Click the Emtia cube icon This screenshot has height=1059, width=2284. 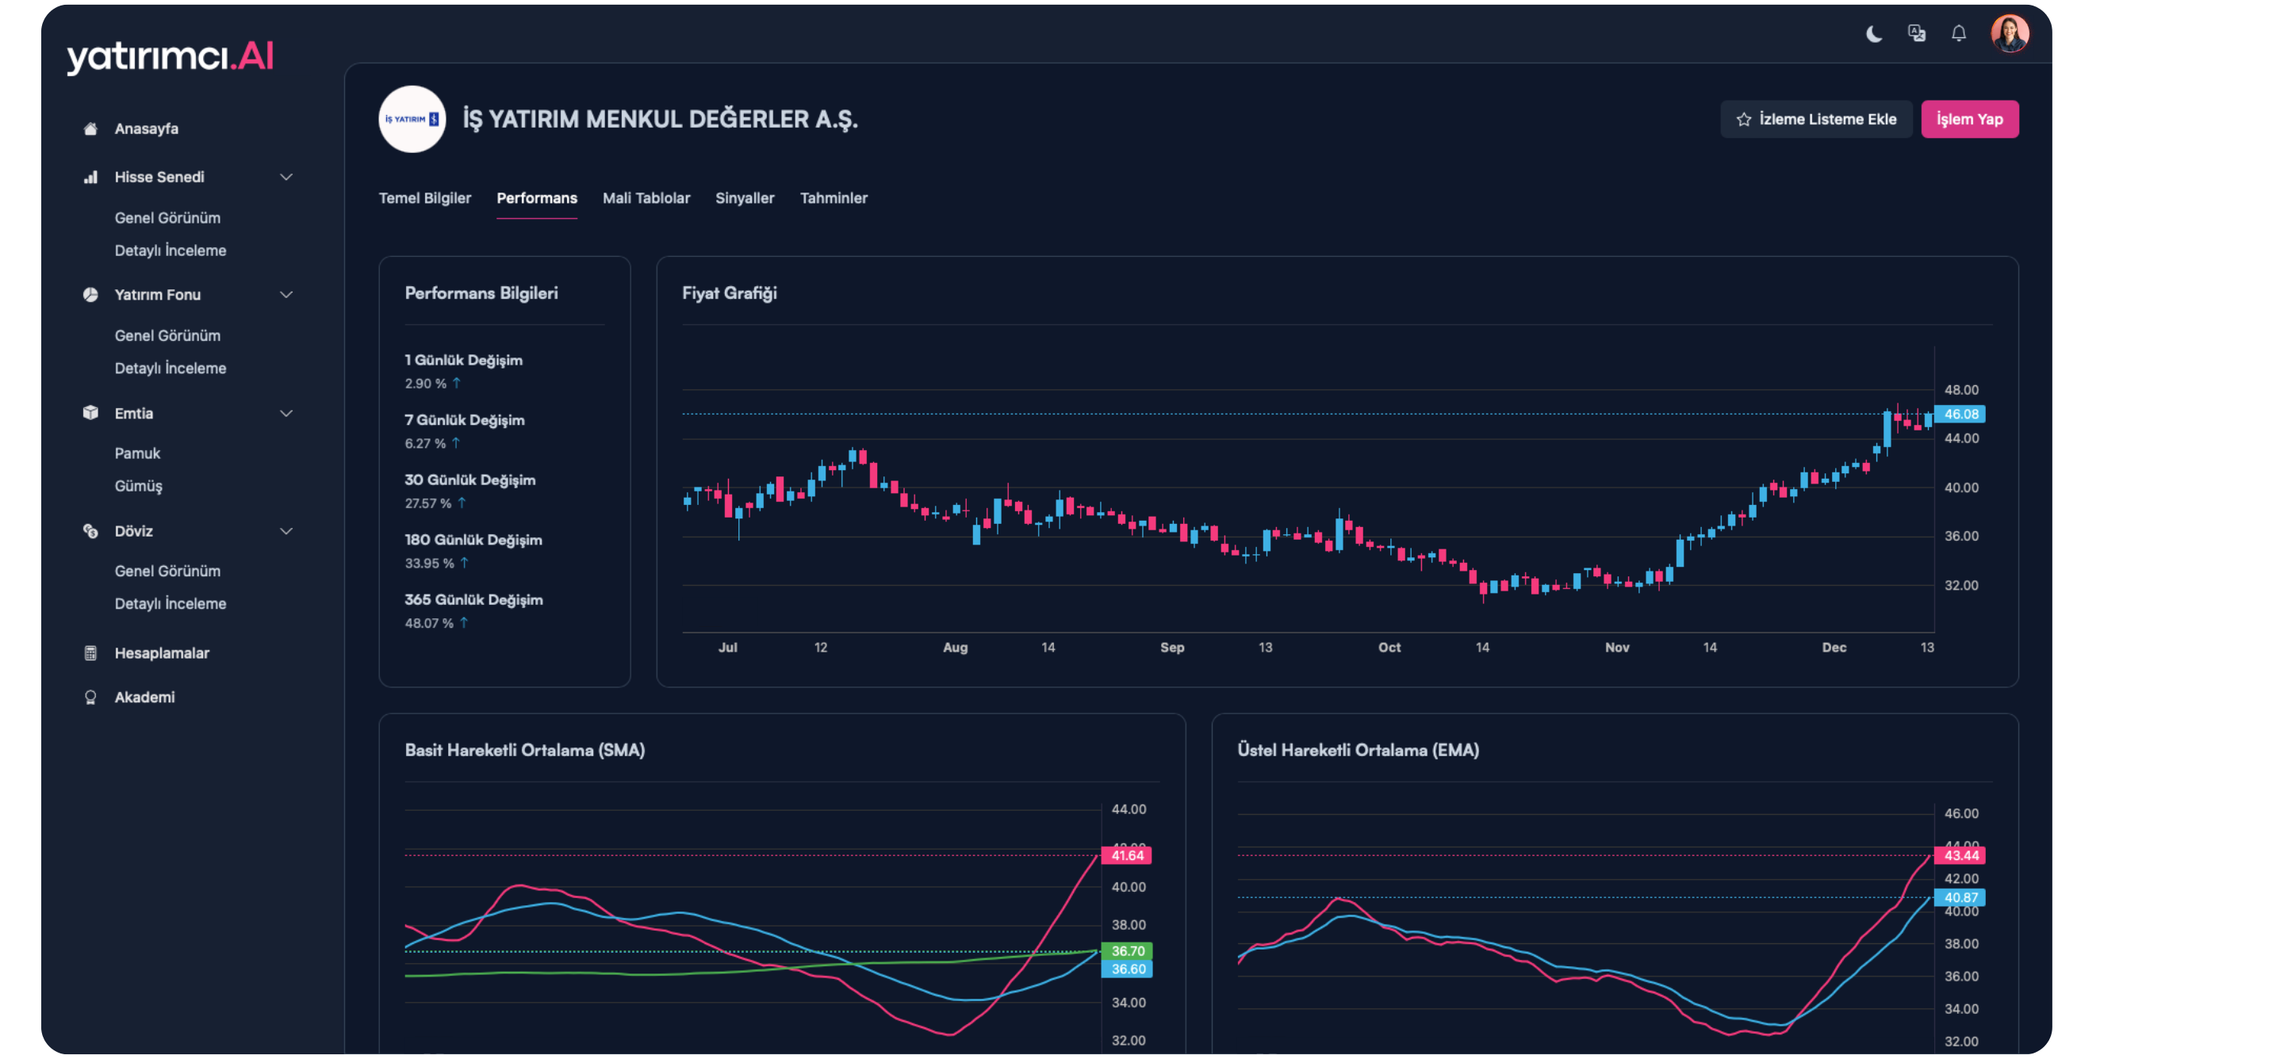point(90,413)
